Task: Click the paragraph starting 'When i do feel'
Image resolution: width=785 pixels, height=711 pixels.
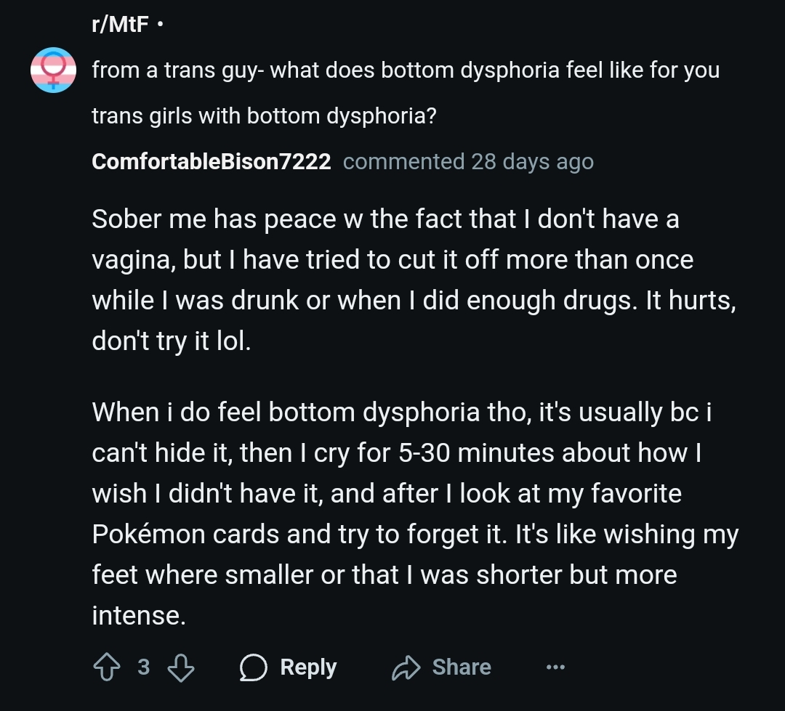Action: pos(415,514)
